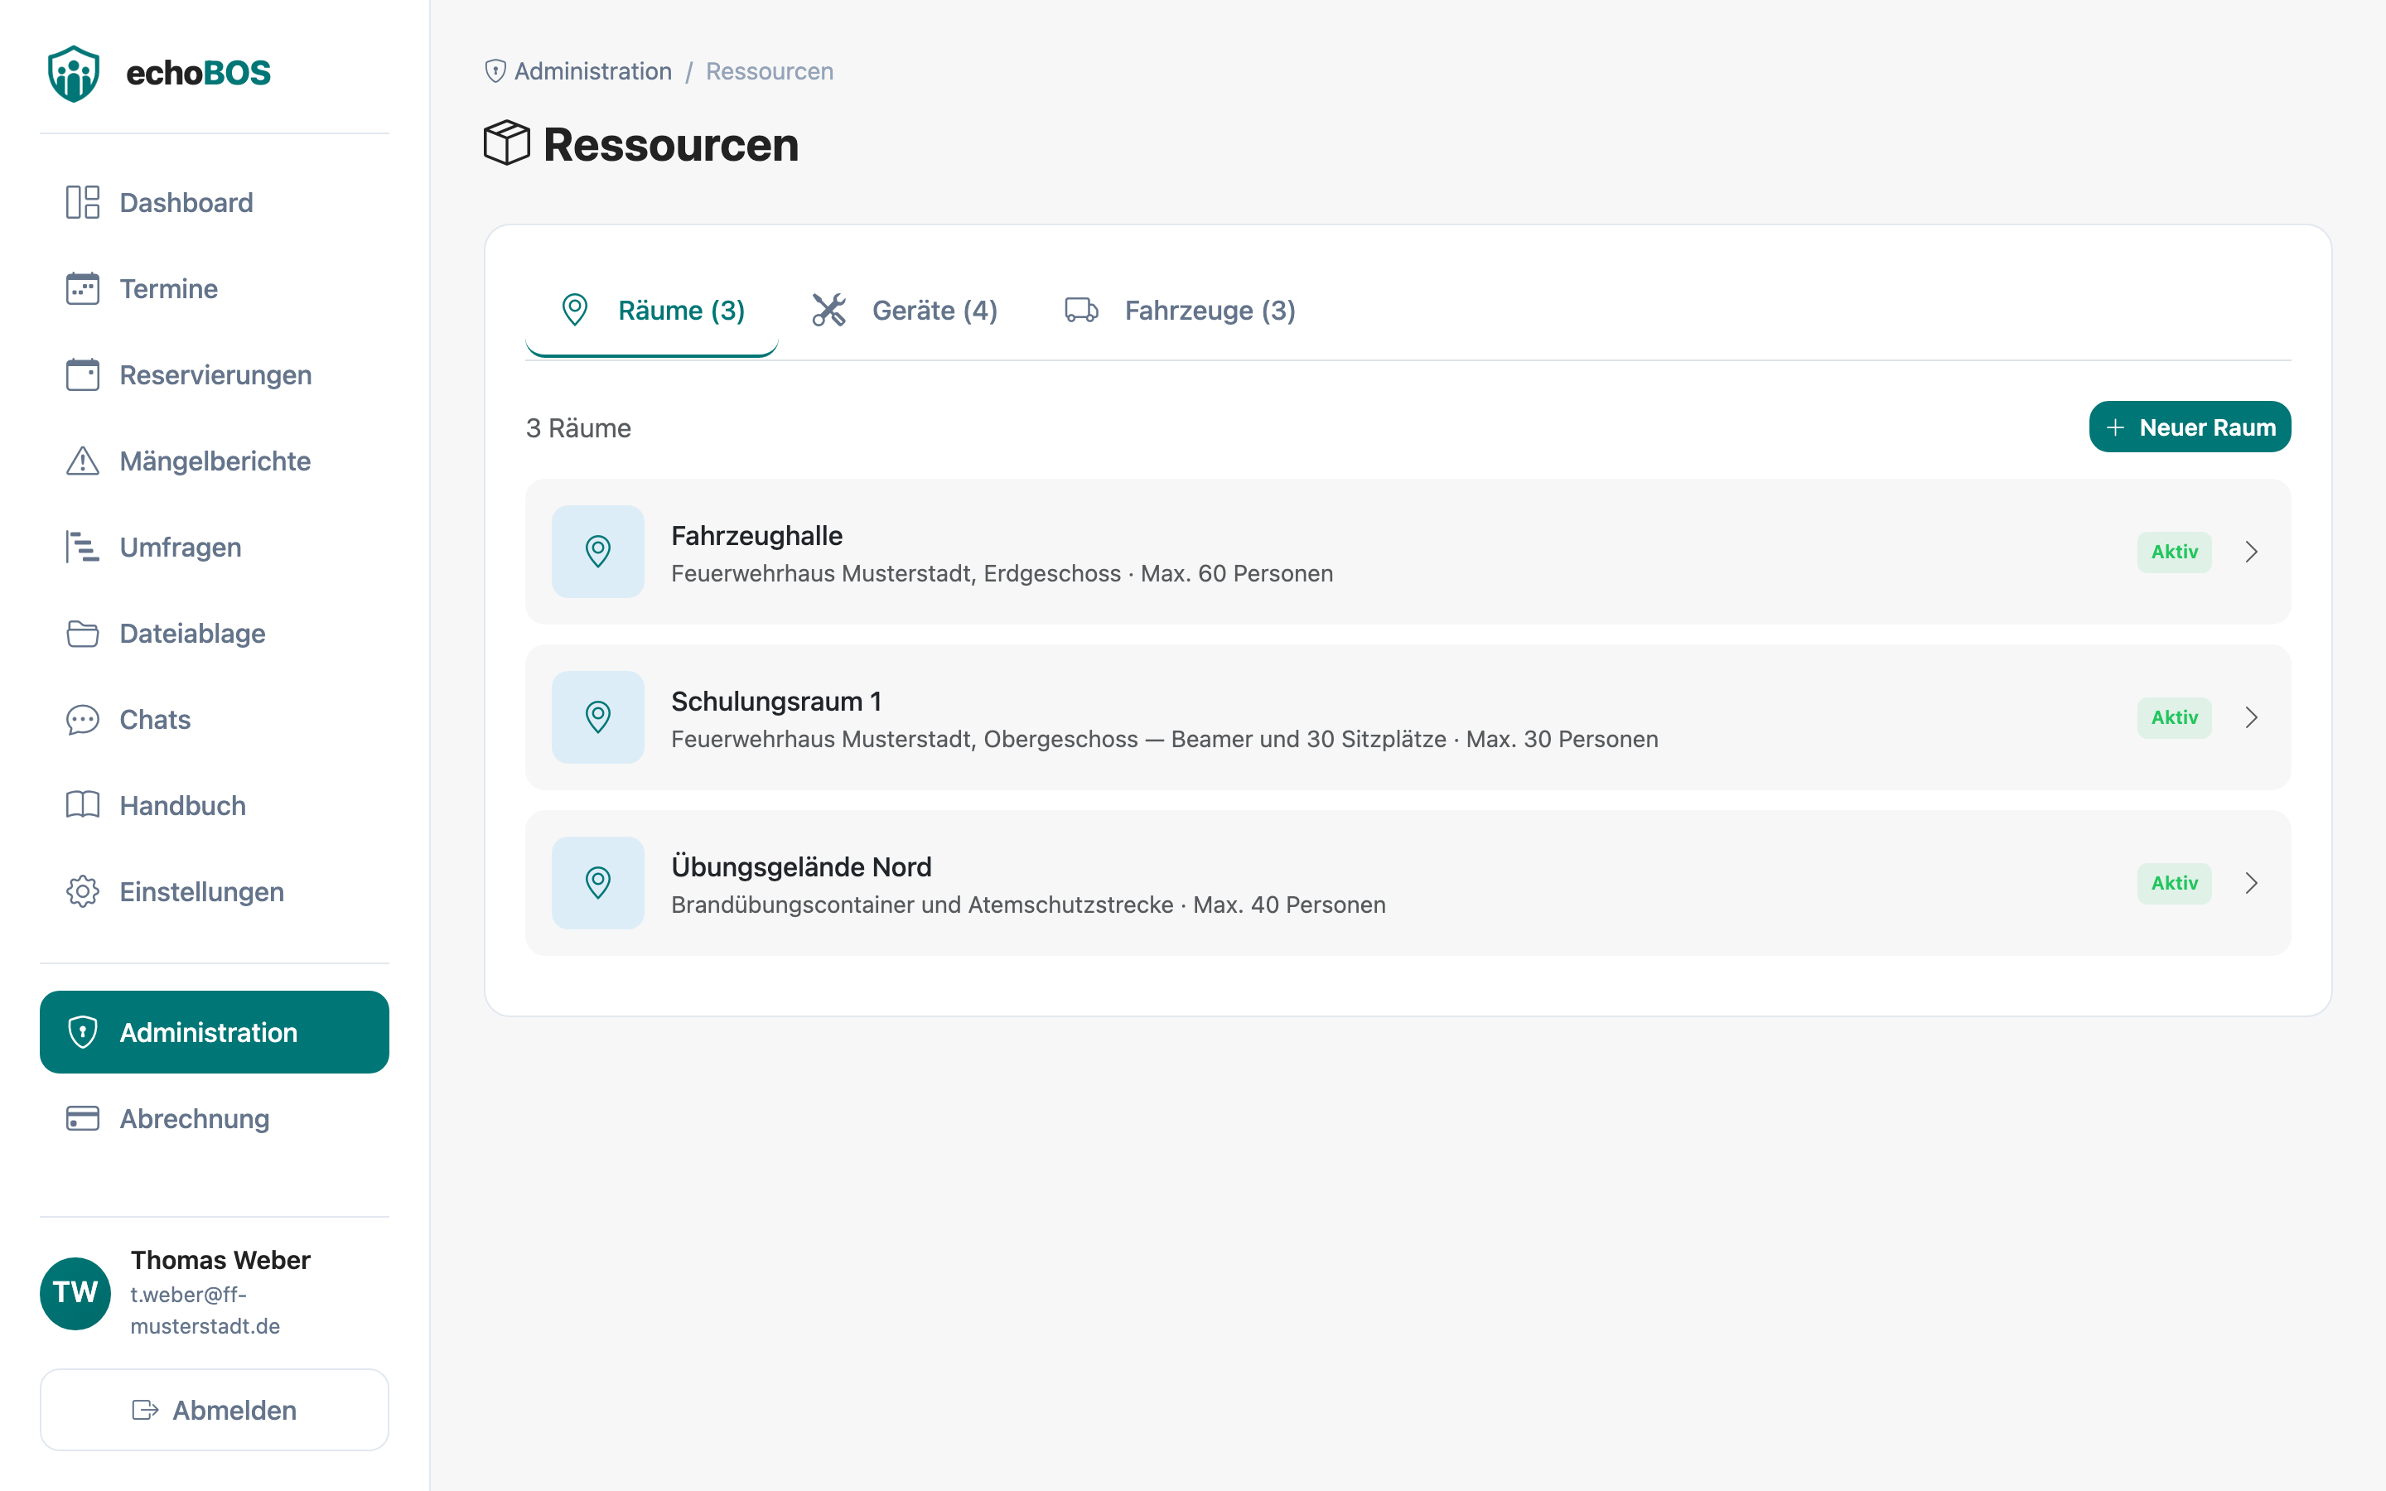
Task: Click the Reservierungen calendar icon
Action: [x=83, y=374]
